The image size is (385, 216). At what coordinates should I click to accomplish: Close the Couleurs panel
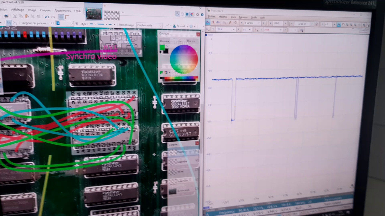click(x=198, y=34)
